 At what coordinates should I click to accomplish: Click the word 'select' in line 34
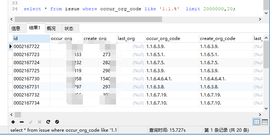point(32,9)
